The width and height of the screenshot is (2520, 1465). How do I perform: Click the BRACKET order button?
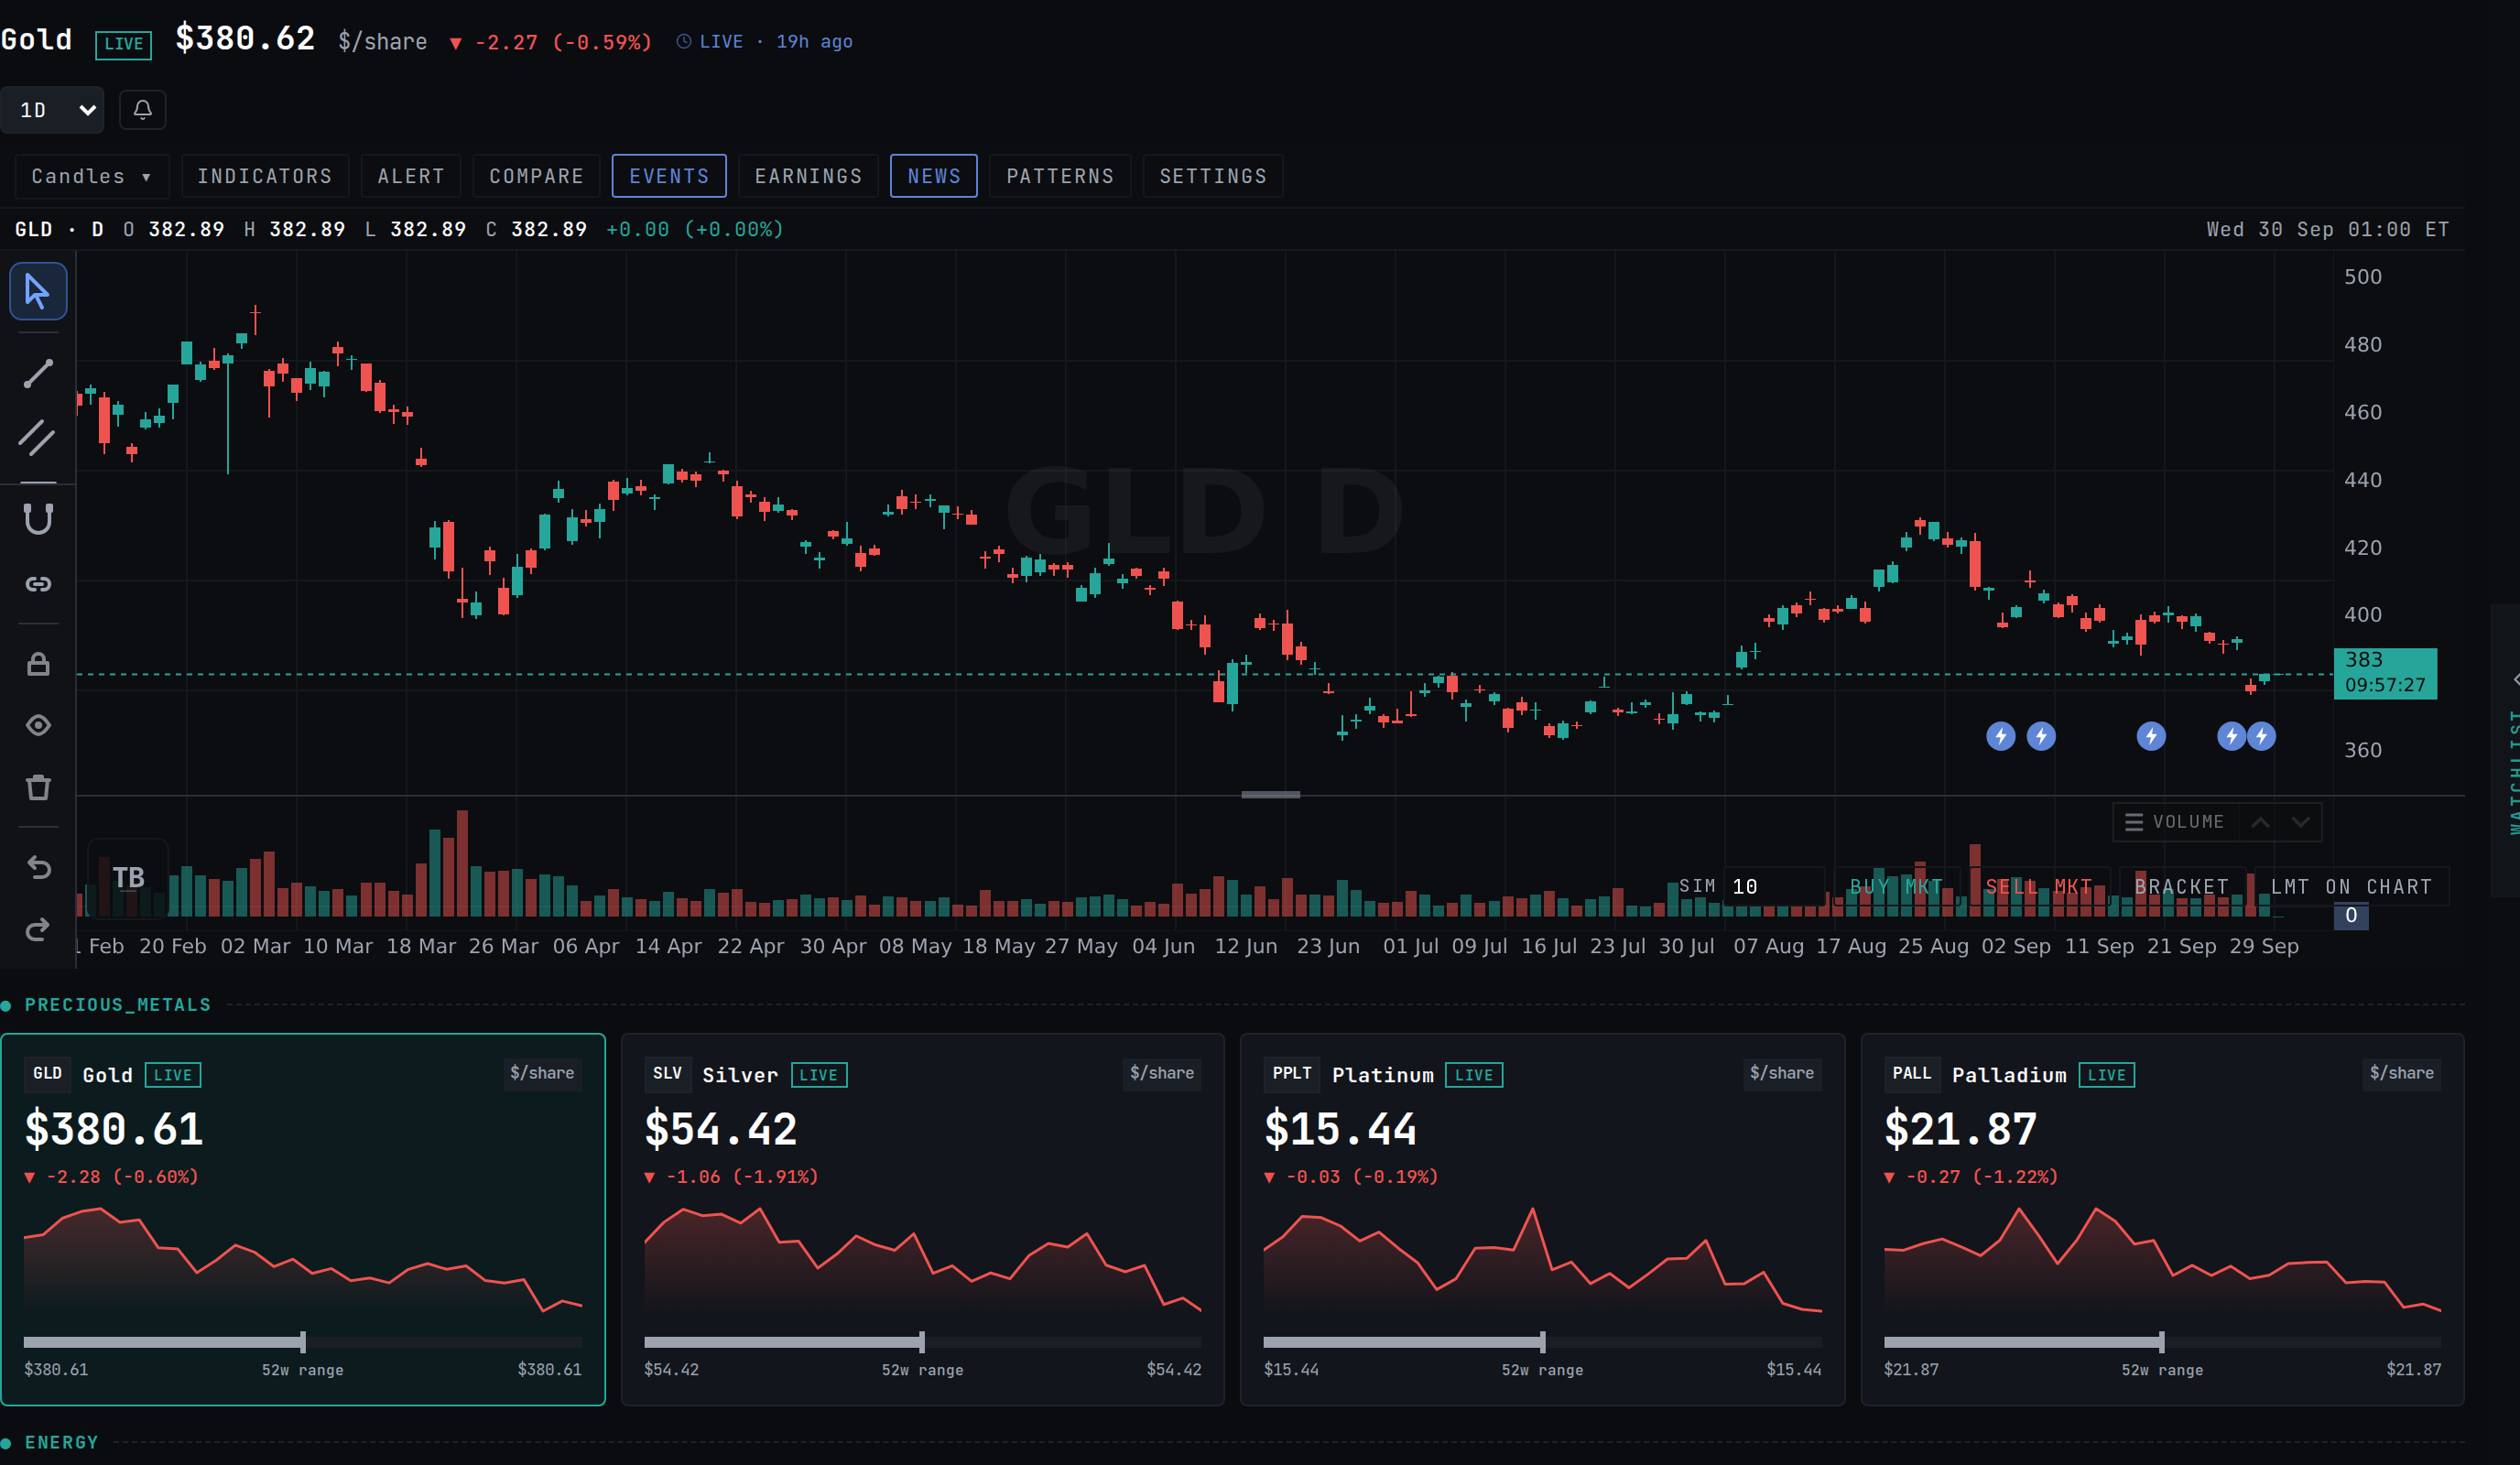click(x=2182, y=887)
